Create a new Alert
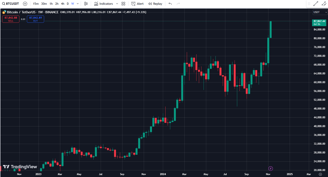The image size is (328, 177). (x=137, y=4)
